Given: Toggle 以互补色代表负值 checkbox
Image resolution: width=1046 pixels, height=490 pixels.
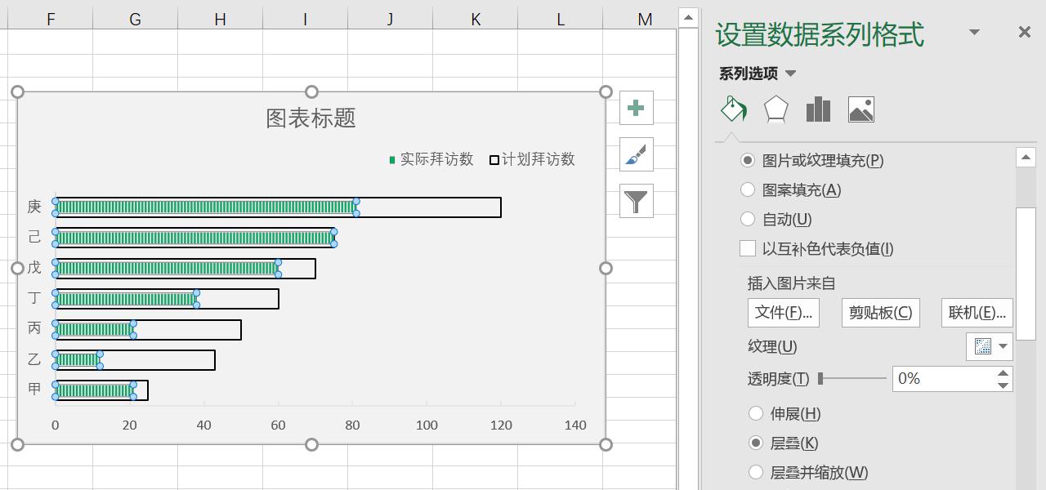Looking at the screenshot, I should point(747,248).
